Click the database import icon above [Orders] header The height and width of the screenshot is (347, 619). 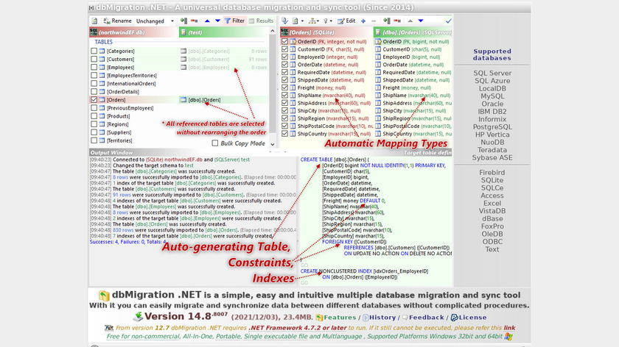point(284,21)
